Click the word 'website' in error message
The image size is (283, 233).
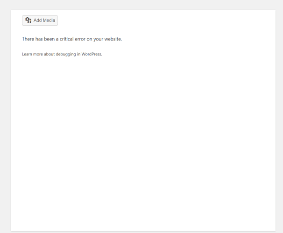113,39
